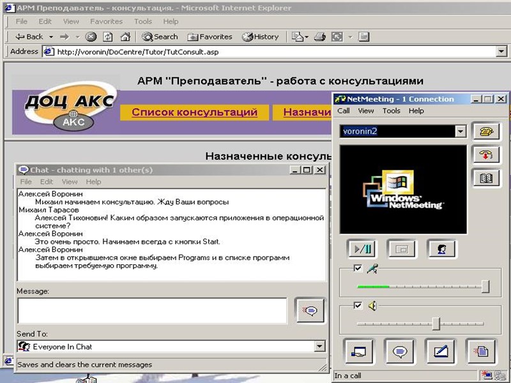Open NetMeeting Transfer Files button
The height and width of the screenshot is (383, 511).
click(482, 352)
